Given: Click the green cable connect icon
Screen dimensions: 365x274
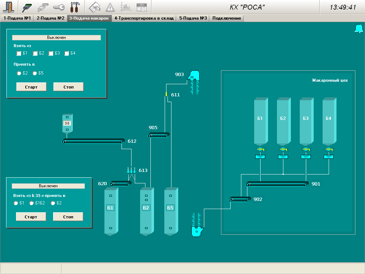Looking at the screenshot, I should pyautogui.click(x=27, y=7).
